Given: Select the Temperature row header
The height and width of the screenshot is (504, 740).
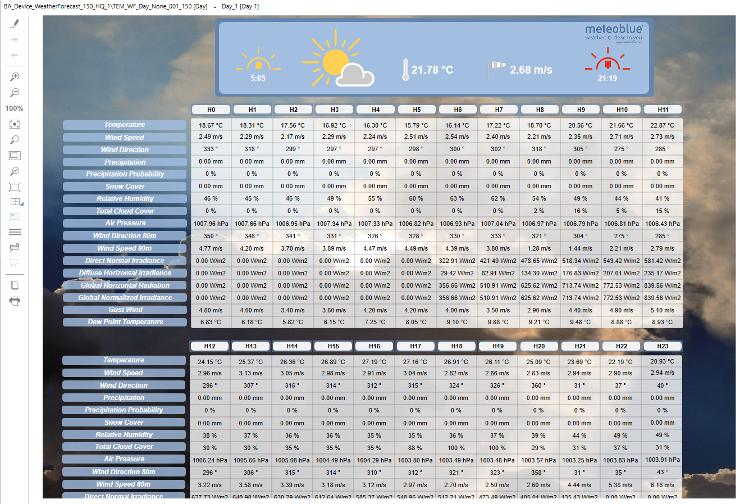Looking at the screenshot, I should 125,124.
